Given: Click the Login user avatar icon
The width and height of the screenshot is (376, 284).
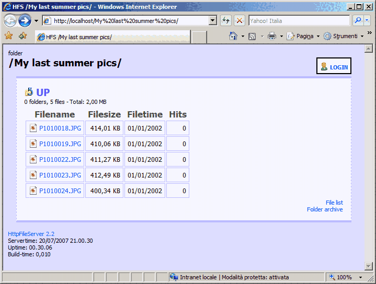Looking at the screenshot, I should click(x=324, y=66).
